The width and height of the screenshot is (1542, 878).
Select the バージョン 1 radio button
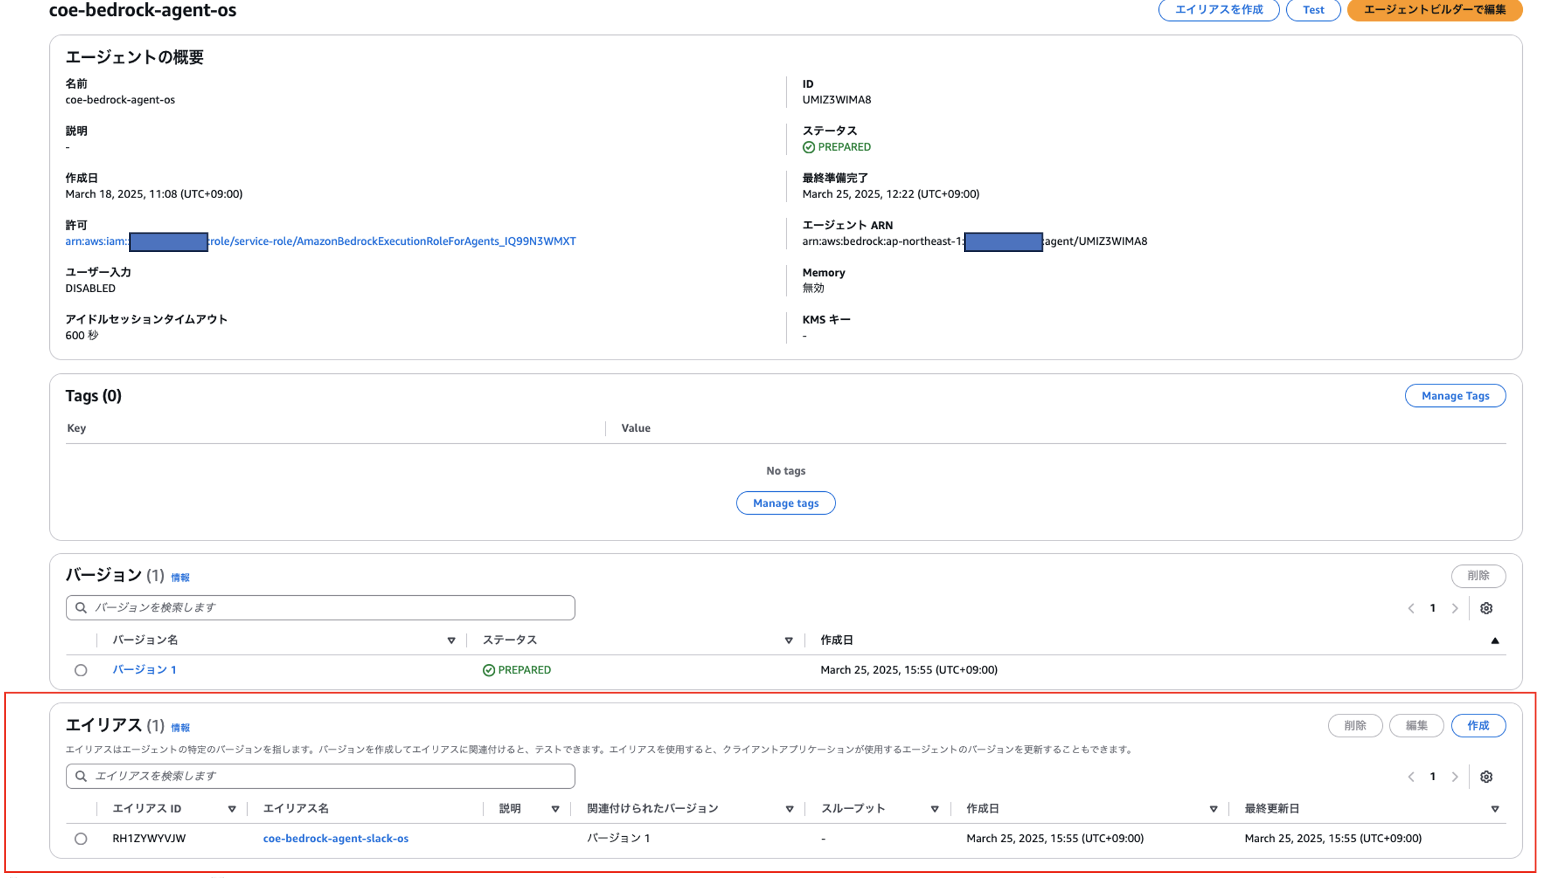(81, 670)
